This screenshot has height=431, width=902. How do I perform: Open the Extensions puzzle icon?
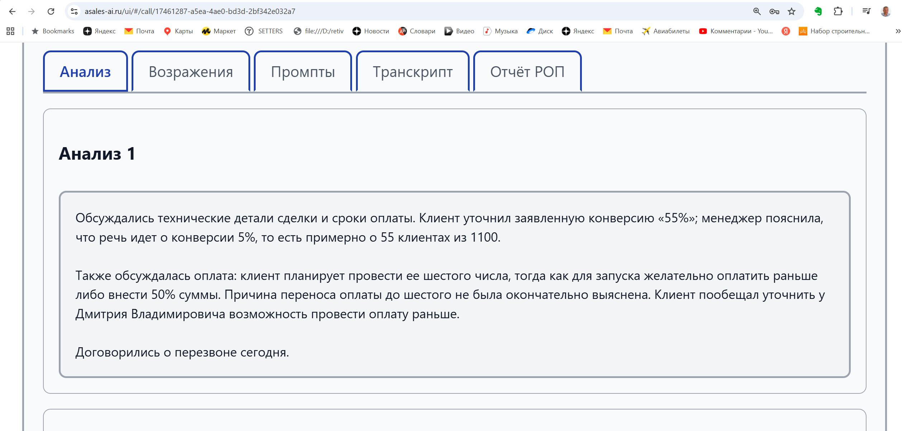[x=838, y=11]
